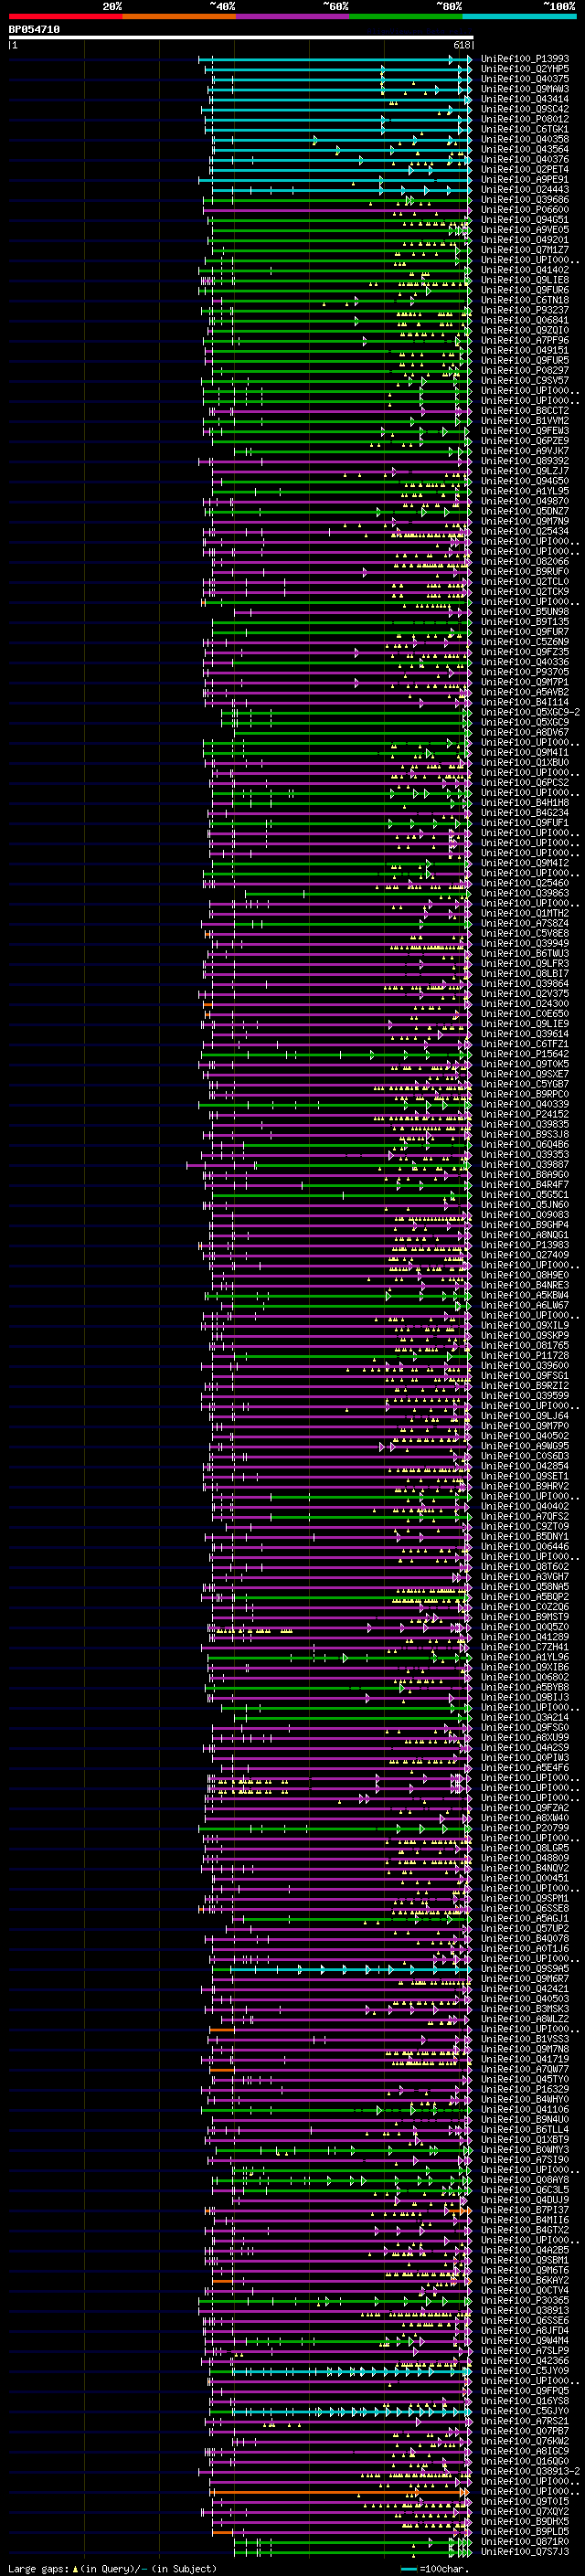Select label UniRef100_B8CCT2

tap(525, 411)
